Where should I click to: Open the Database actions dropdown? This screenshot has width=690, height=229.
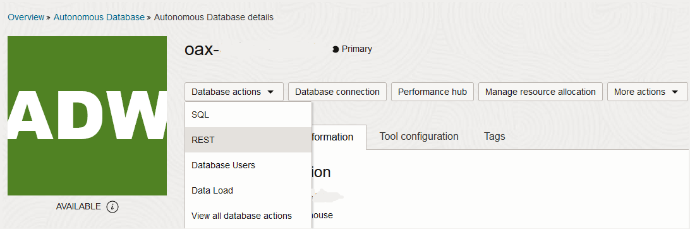point(234,92)
